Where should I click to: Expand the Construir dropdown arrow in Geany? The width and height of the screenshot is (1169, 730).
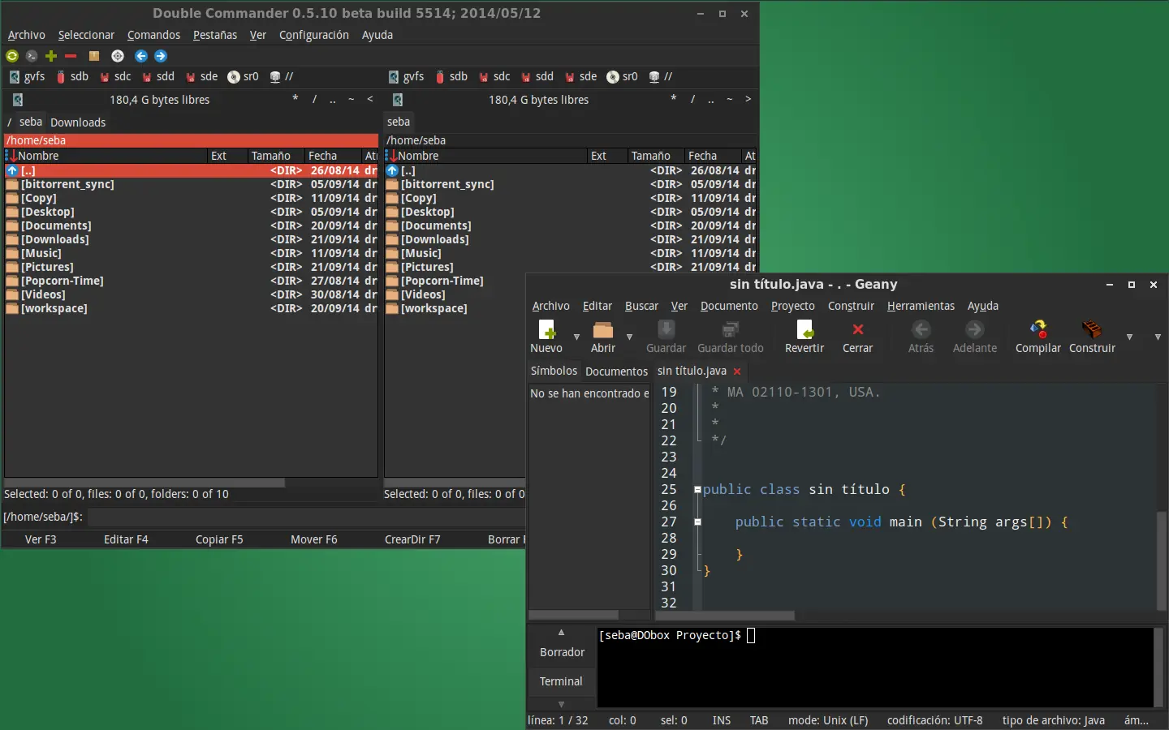(1129, 337)
